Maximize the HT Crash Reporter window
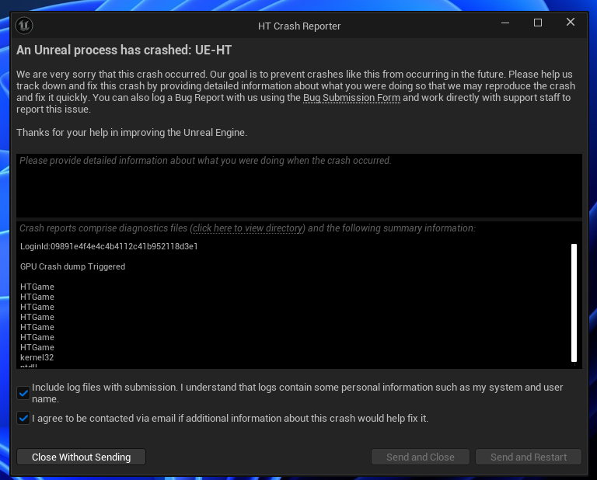This screenshot has height=480, width=597. point(538,23)
